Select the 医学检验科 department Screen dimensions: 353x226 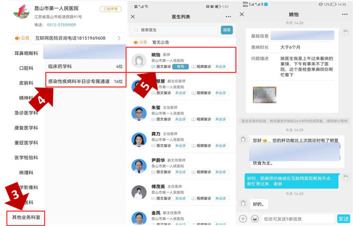pyautogui.click(x=26, y=158)
